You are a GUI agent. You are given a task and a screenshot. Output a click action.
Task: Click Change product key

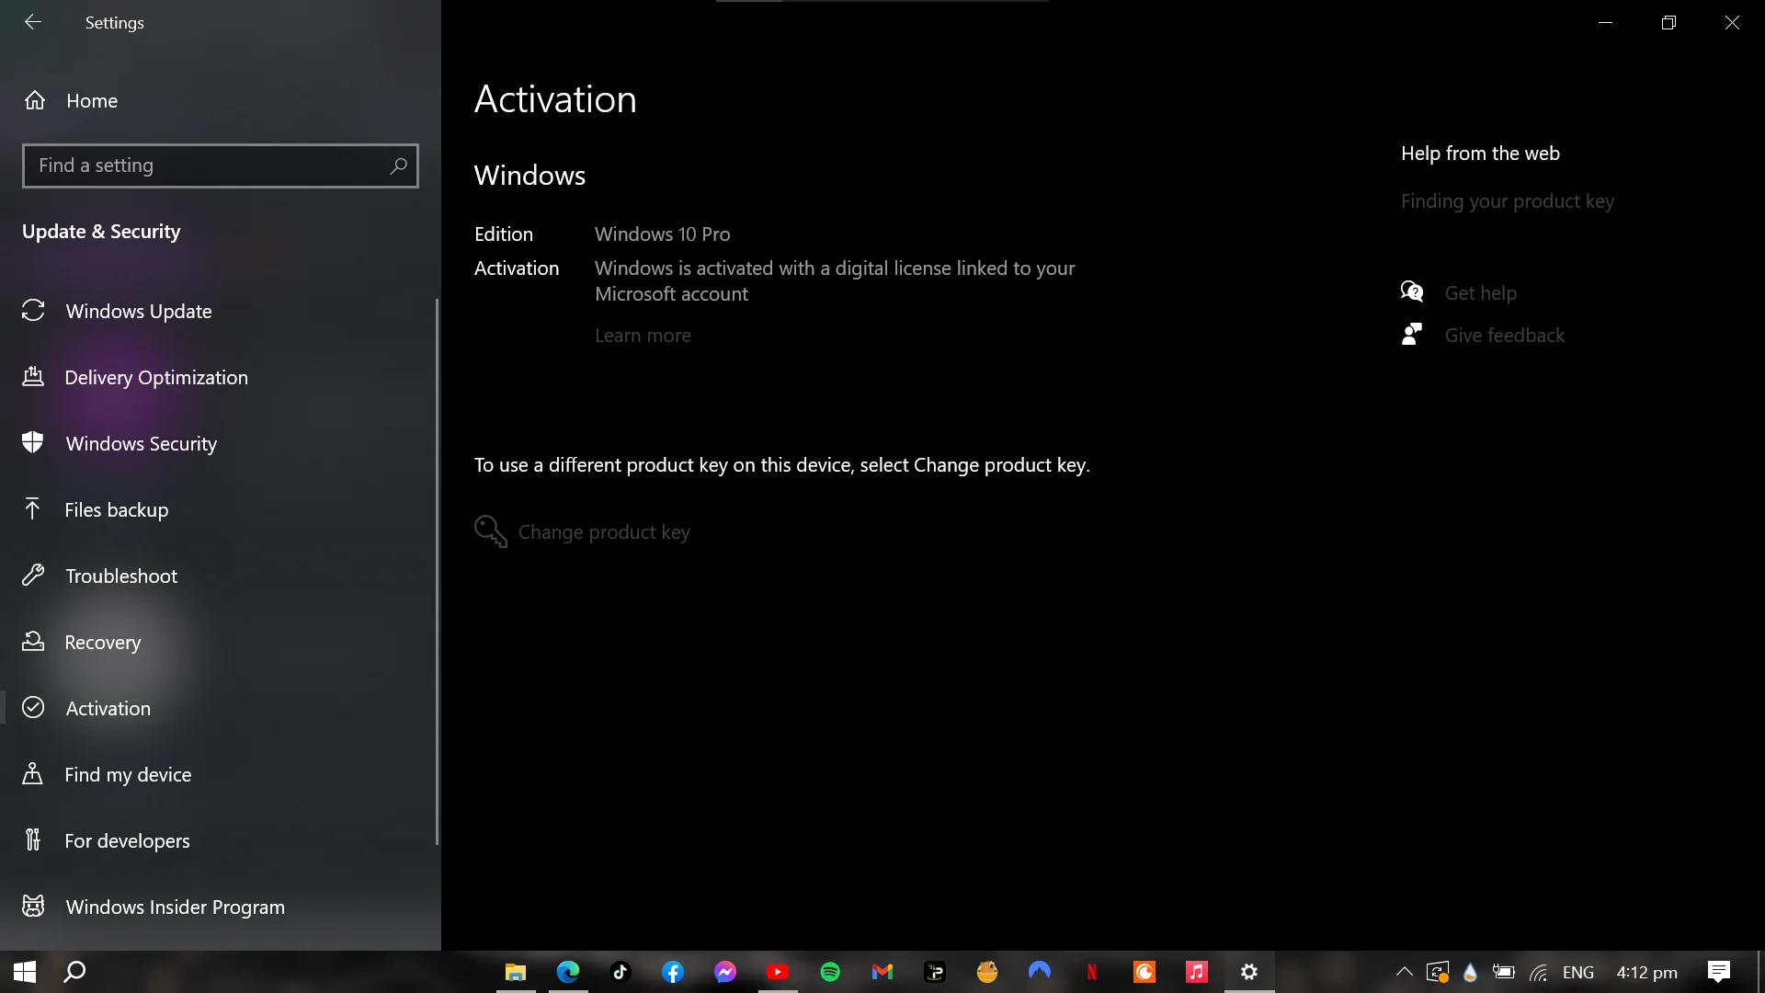tap(604, 532)
